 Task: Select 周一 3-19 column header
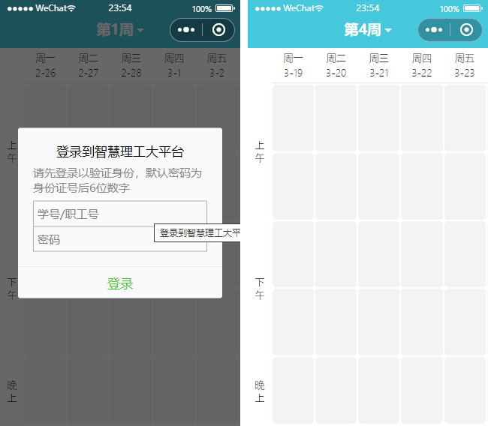click(293, 65)
